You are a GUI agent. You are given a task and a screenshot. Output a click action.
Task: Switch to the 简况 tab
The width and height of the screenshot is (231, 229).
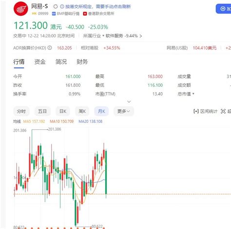61,62
